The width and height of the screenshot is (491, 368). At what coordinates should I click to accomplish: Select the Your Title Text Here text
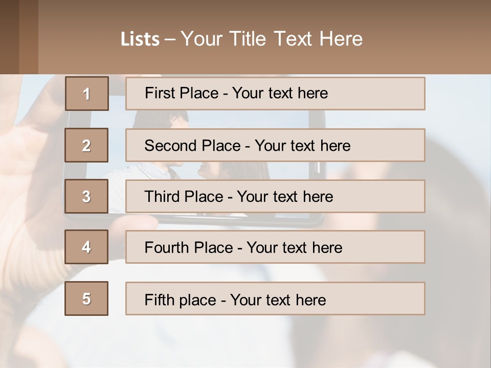[x=272, y=39]
